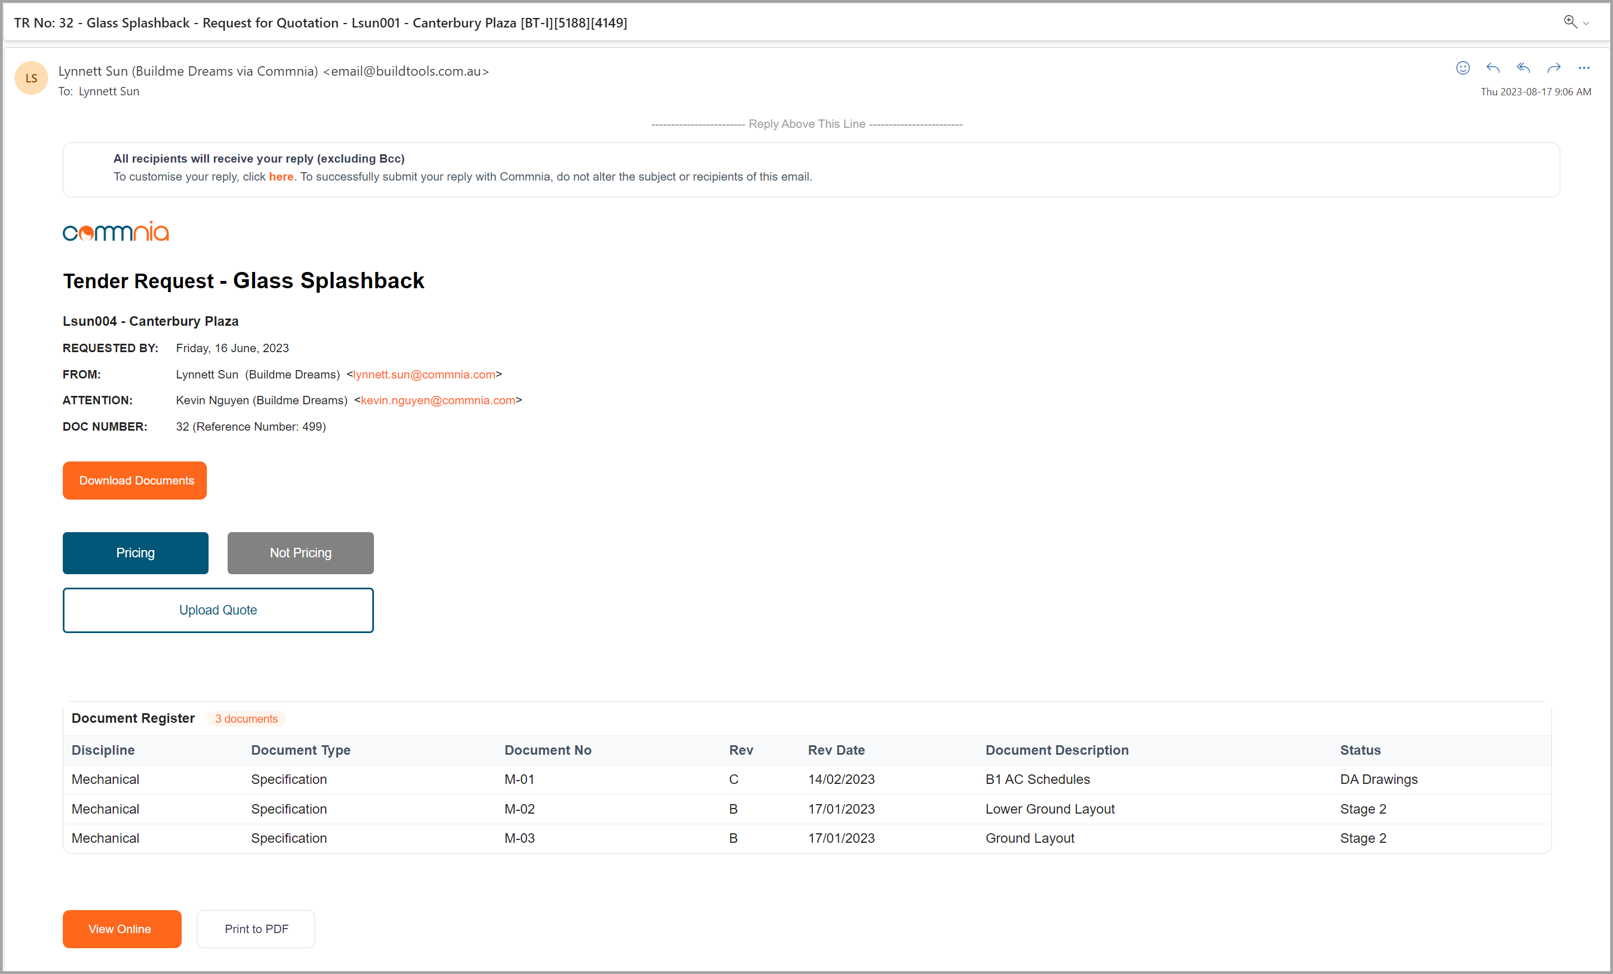
Task: Click the Document Register title
Action: pyautogui.click(x=133, y=719)
